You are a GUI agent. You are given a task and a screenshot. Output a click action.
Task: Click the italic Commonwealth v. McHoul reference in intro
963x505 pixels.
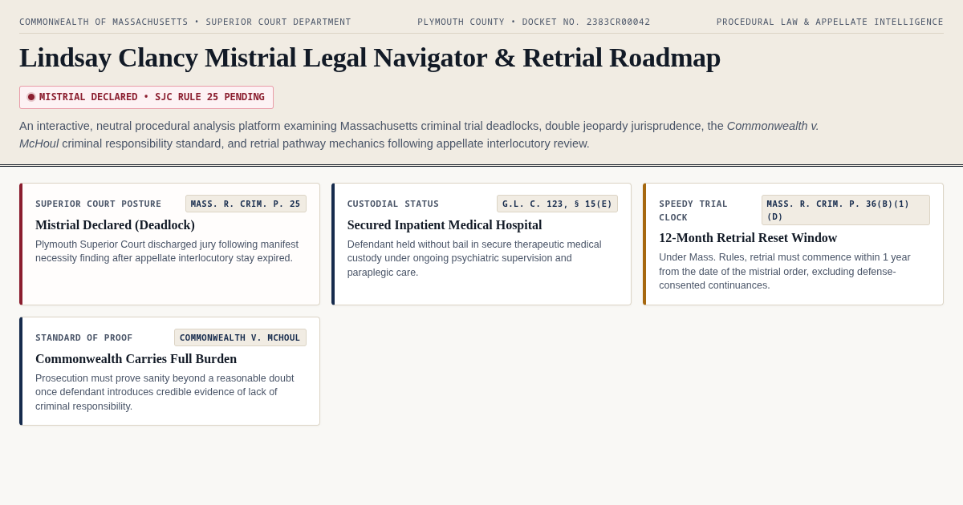(419, 135)
